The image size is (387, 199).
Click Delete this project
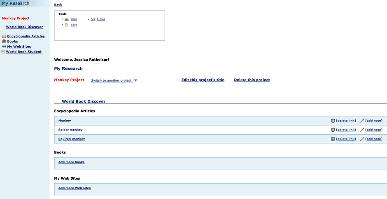[x=252, y=80]
